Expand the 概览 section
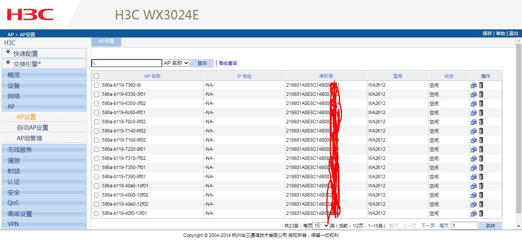Image resolution: width=522 pixels, height=240 pixels. point(44,75)
